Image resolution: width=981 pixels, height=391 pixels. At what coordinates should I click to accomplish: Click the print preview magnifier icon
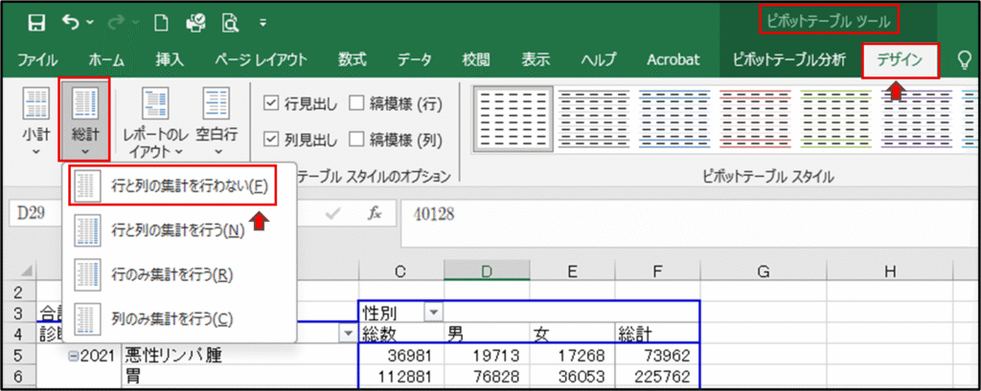pyautogui.click(x=231, y=21)
